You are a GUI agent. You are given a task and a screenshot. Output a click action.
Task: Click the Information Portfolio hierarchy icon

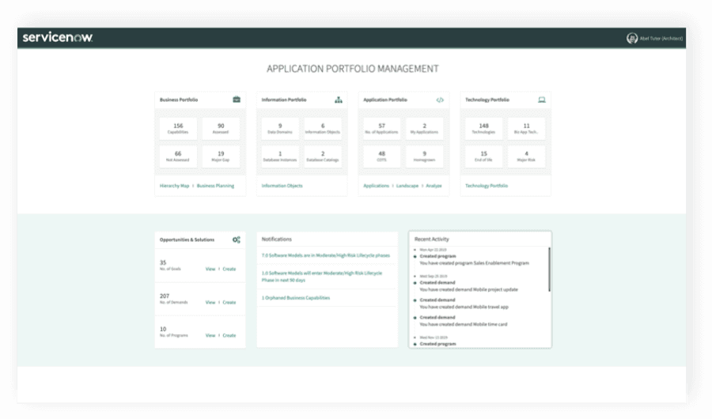click(339, 100)
